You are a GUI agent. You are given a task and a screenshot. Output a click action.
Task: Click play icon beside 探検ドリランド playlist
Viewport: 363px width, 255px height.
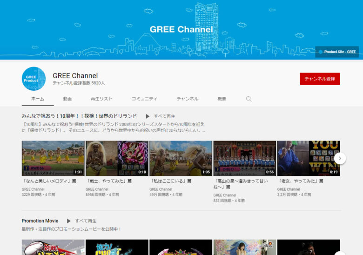[x=148, y=116]
